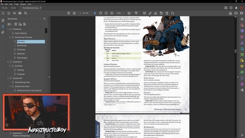Screen dimensions: 245x138
Task: Delete selected bookmark with trash icon
Action: (x=16, y=24)
